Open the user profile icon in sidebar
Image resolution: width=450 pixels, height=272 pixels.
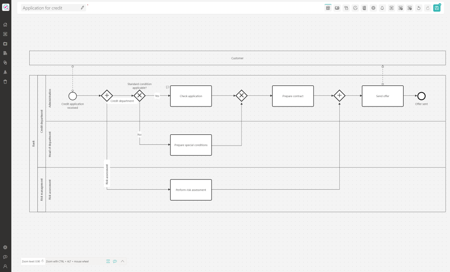click(x=5, y=266)
